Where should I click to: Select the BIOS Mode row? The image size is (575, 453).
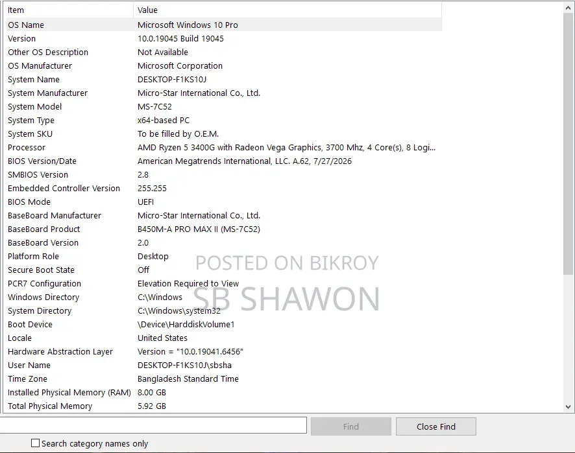(224, 202)
